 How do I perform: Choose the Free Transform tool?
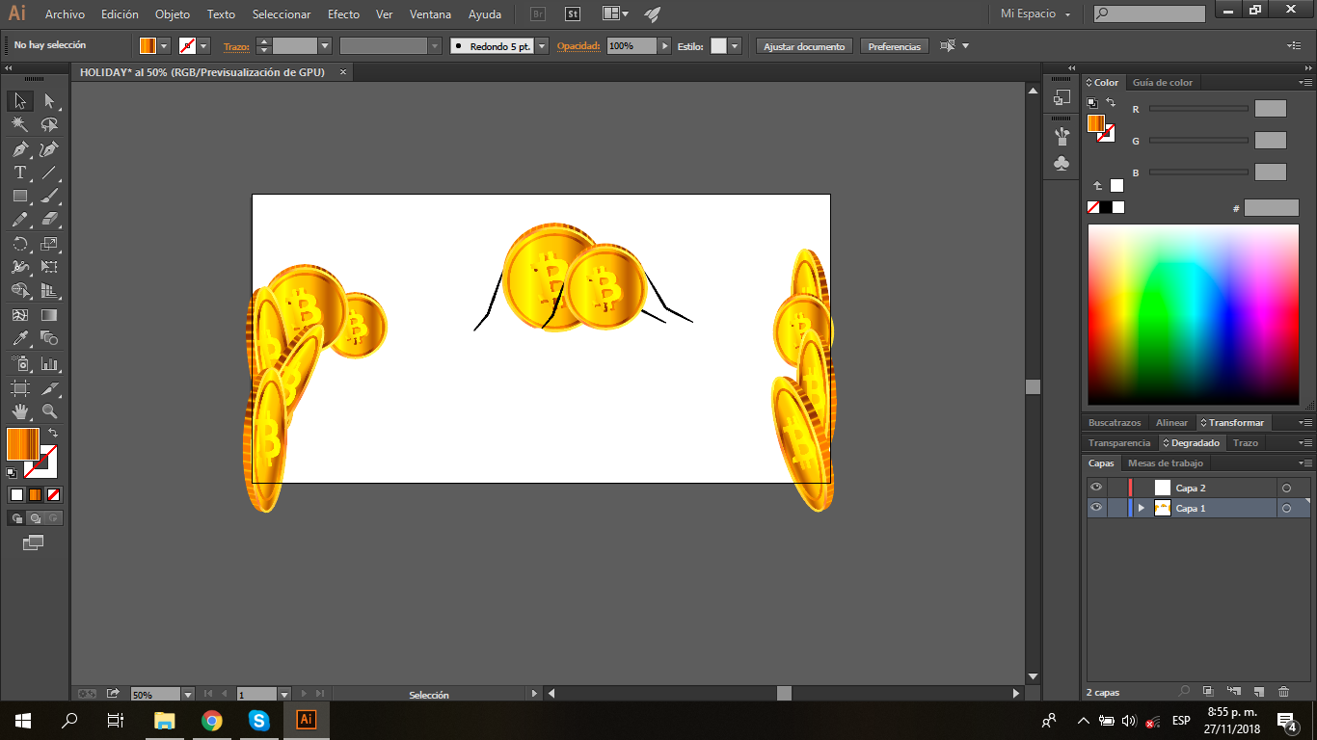tap(49, 267)
